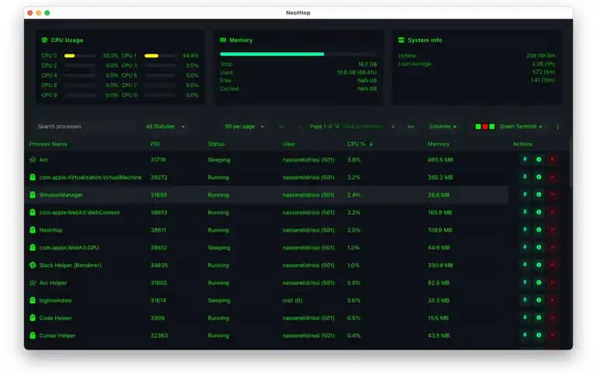Pin the Arc process
Viewport: 597px width, 373px height.
click(525, 159)
